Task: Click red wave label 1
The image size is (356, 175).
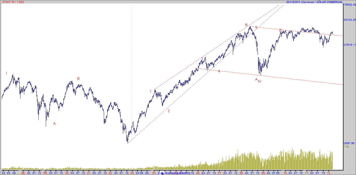Action: pos(150,91)
